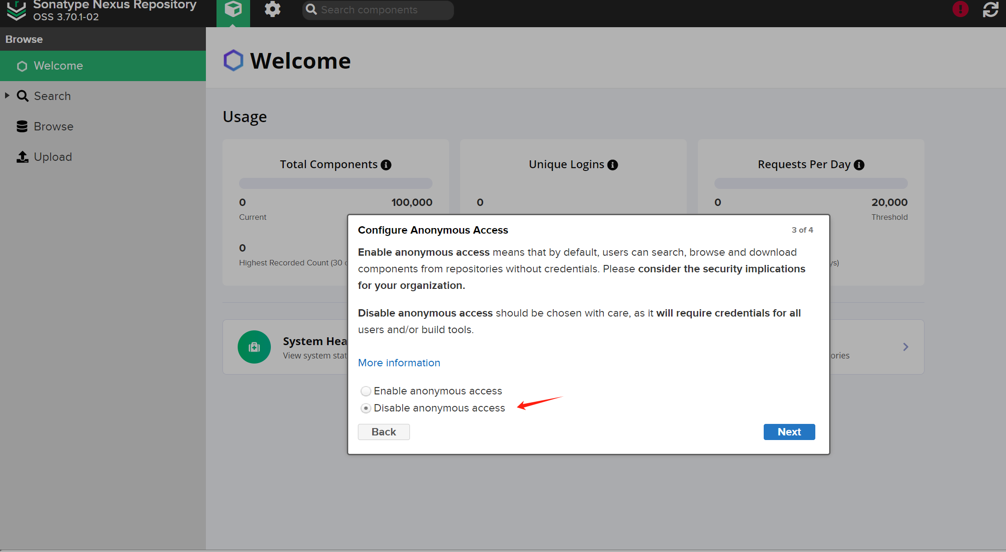This screenshot has height=552, width=1006.
Task: Focus the Search components input field
Action: point(378,10)
